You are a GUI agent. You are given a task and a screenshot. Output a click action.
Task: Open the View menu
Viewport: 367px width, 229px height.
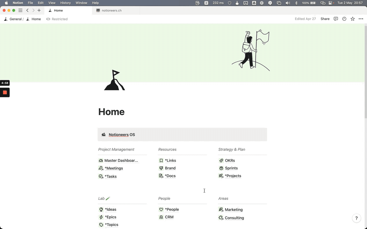pyautogui.click(x=52, y=3)
